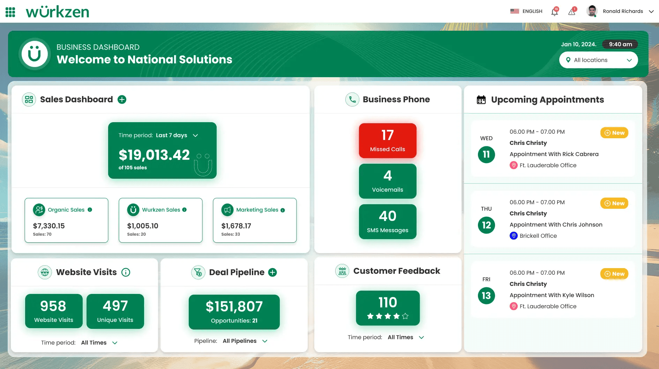Click the plus icon beside Deal Pipeline
659x369 pixels.
click(272, 272)
